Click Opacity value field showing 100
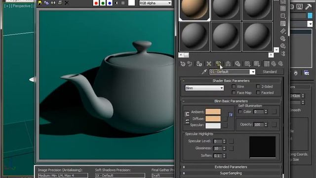Viewport: 316px width, 178px height. (259, 125)
